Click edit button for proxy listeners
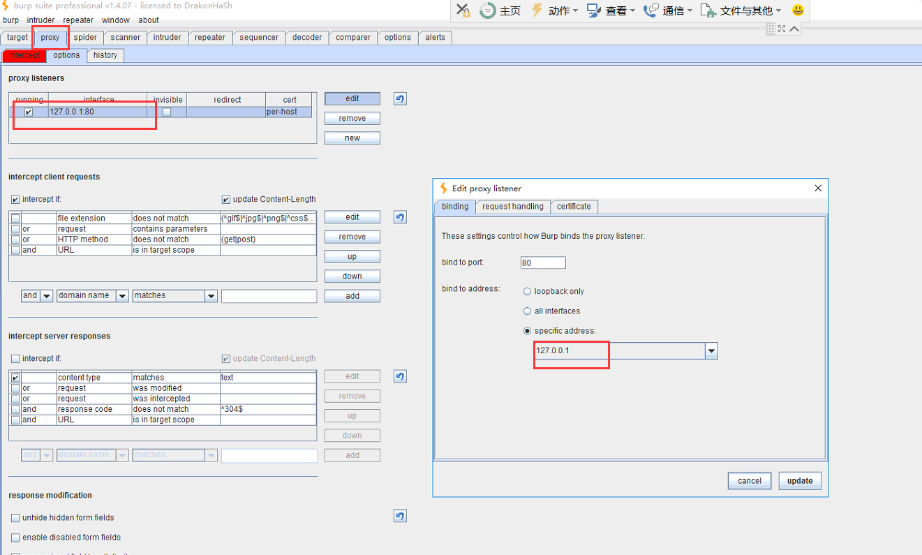 tap(352, 98)
